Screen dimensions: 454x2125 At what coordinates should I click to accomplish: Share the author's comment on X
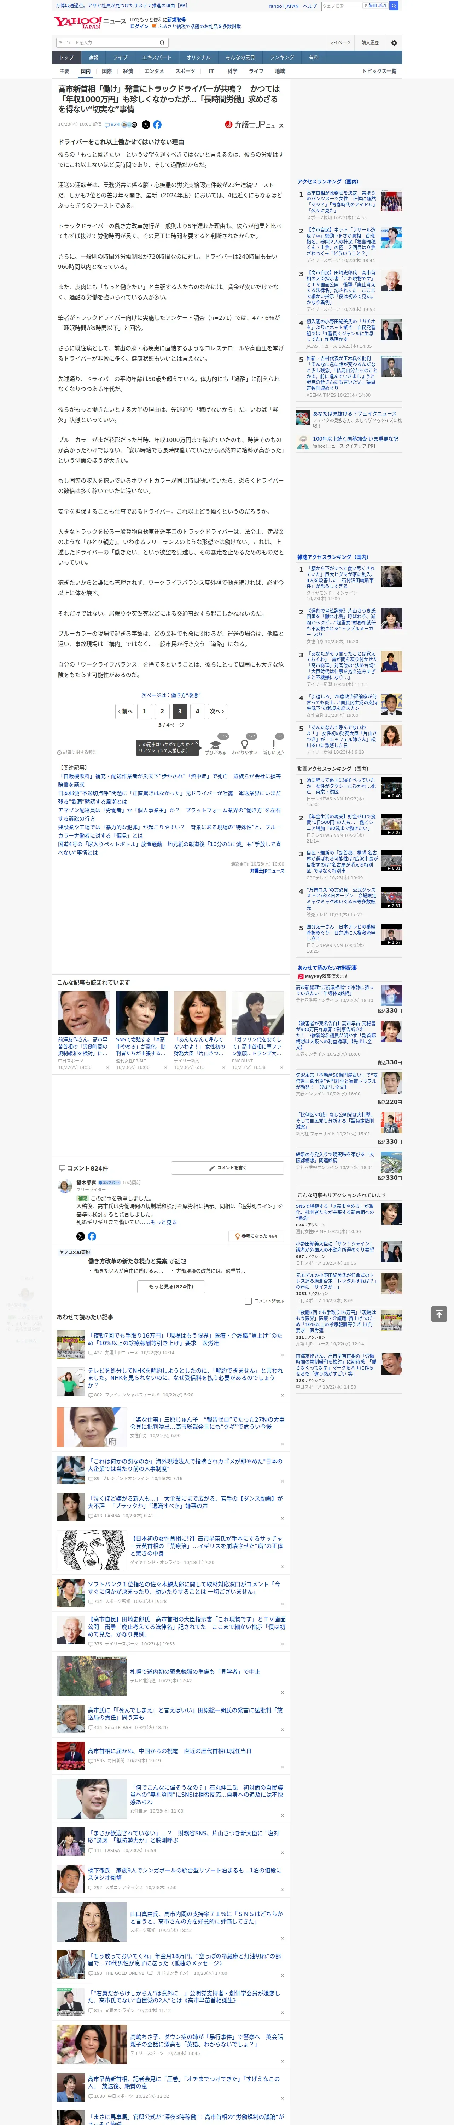tap(81, 1236)
